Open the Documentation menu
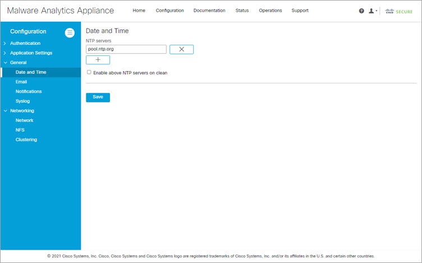The image size is (422, 263). pyautogui.click(x=209, y=11)
